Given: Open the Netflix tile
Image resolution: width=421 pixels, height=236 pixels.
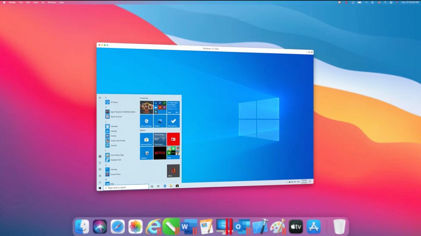Looking at the screenshot, I should tap(160, 153).
